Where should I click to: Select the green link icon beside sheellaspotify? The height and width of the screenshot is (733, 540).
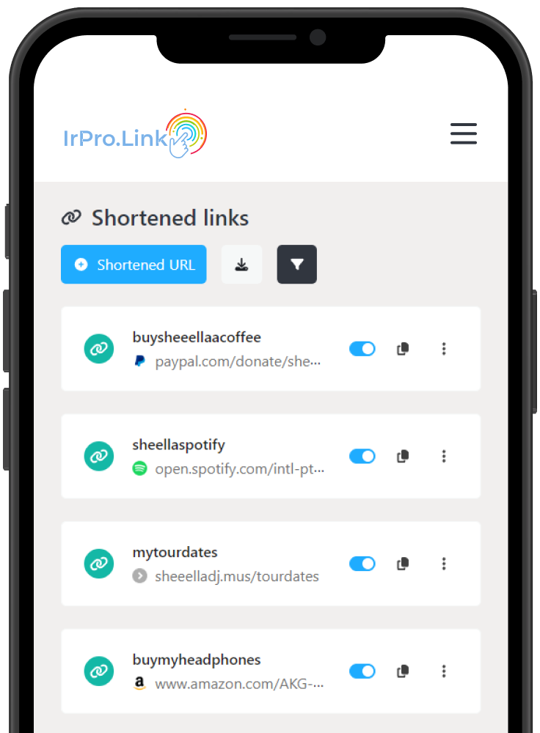[99, 456]
